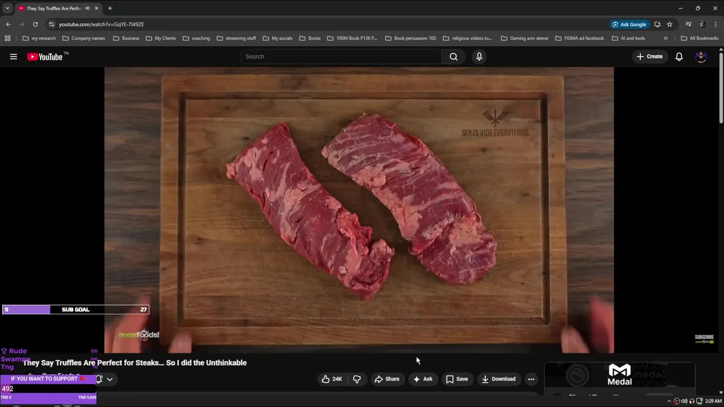
Task: Open the apps grid in bookmarks bar
Action: tap(7, 38)
